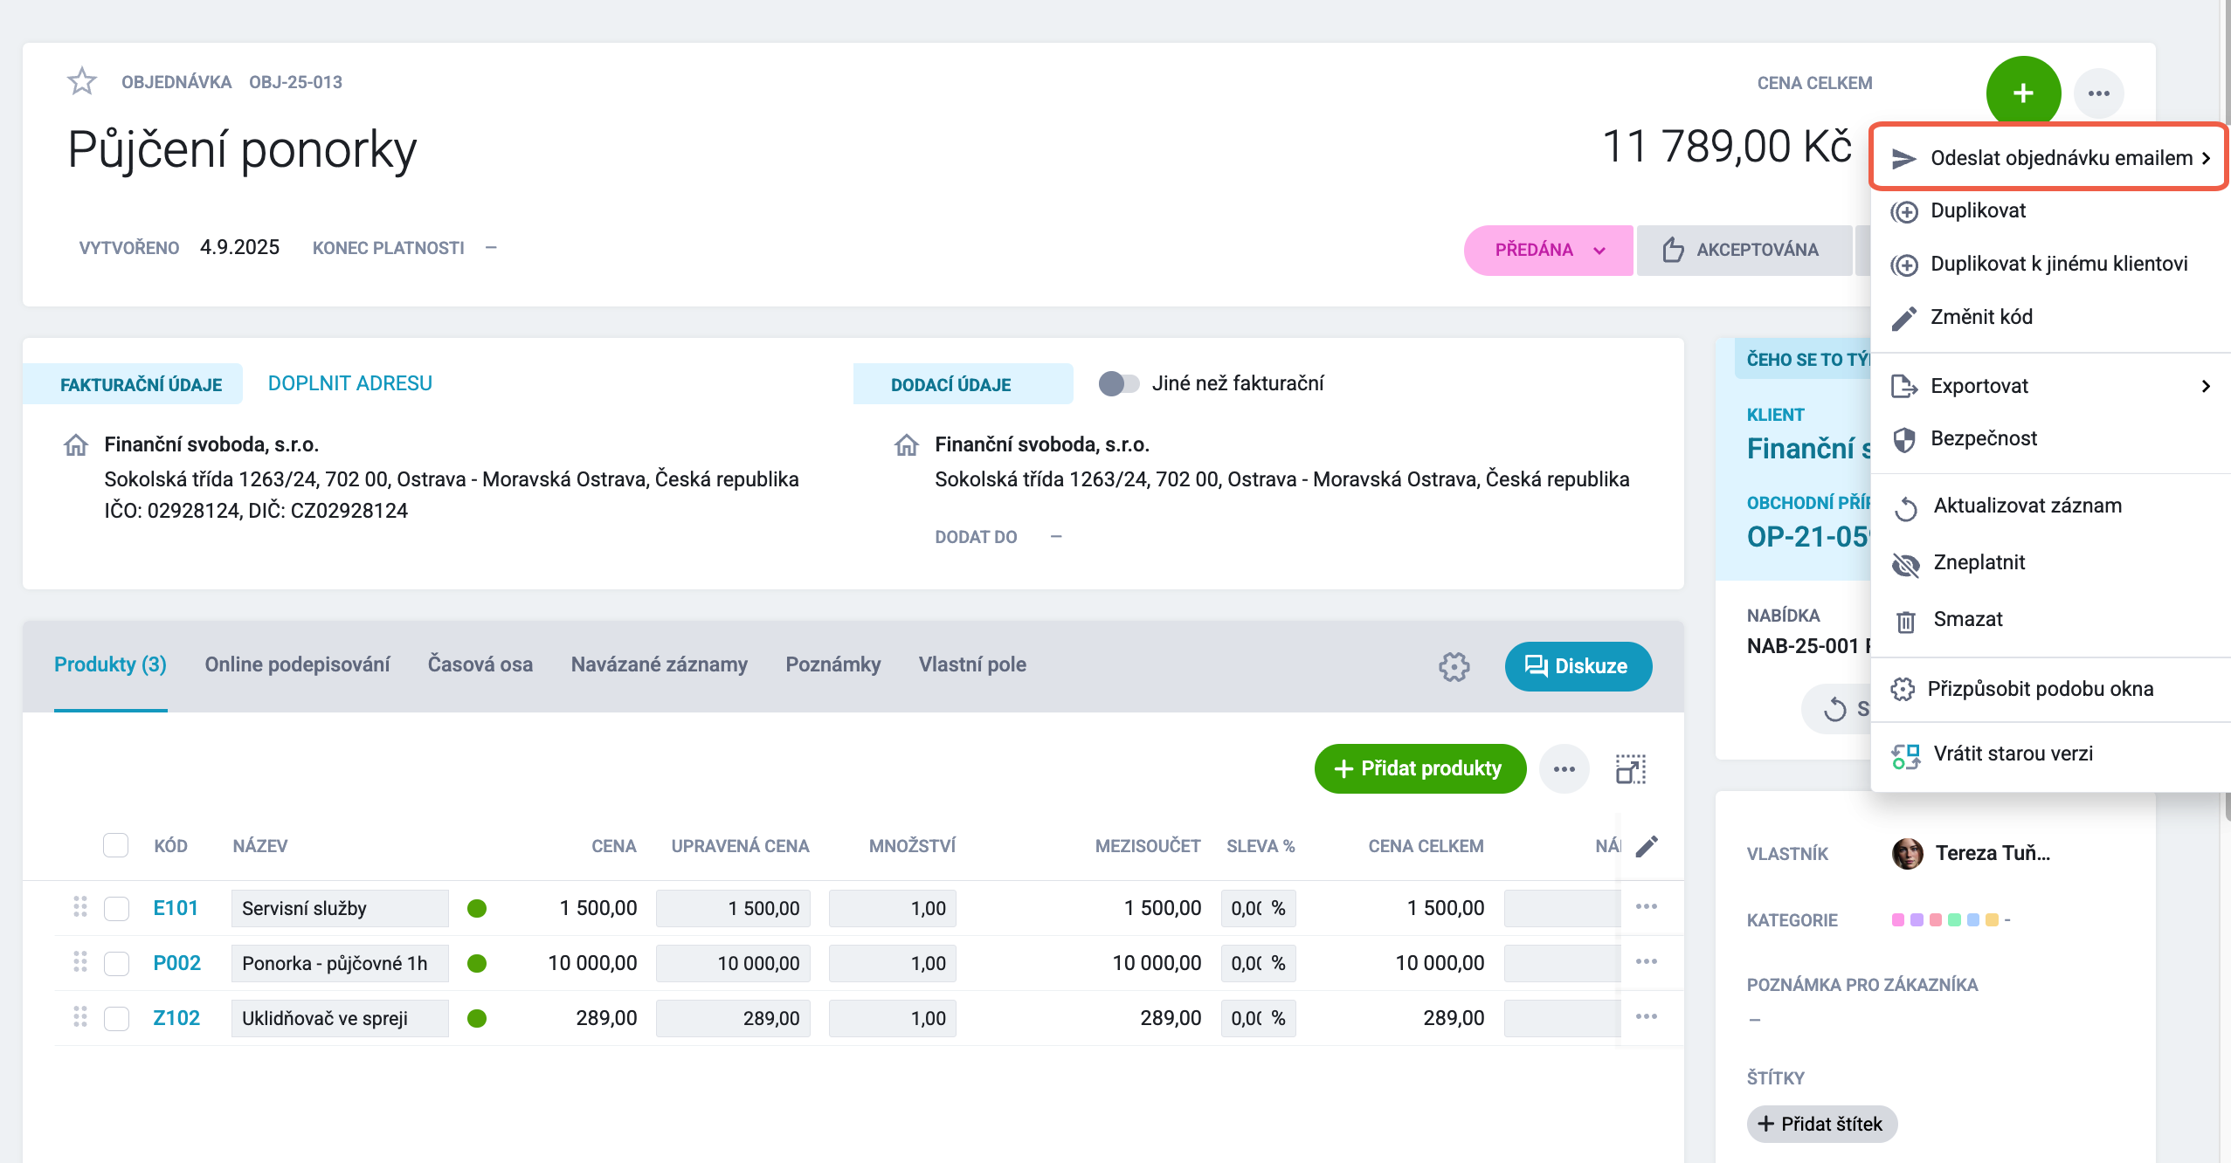Mark order as favorite with star icon
Image resolution: width=2231 pixels, height=1163 pixels.
(x=82, y=81)
